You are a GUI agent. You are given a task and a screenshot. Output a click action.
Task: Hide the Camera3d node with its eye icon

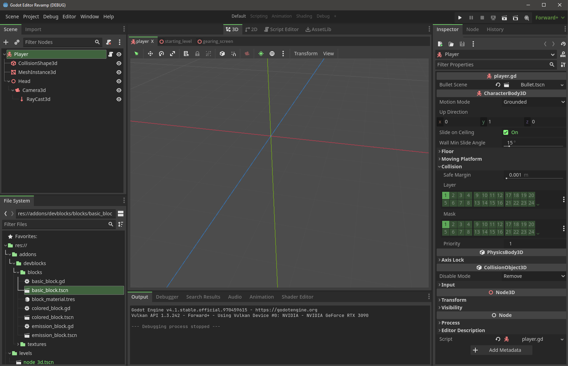point(119,90)
